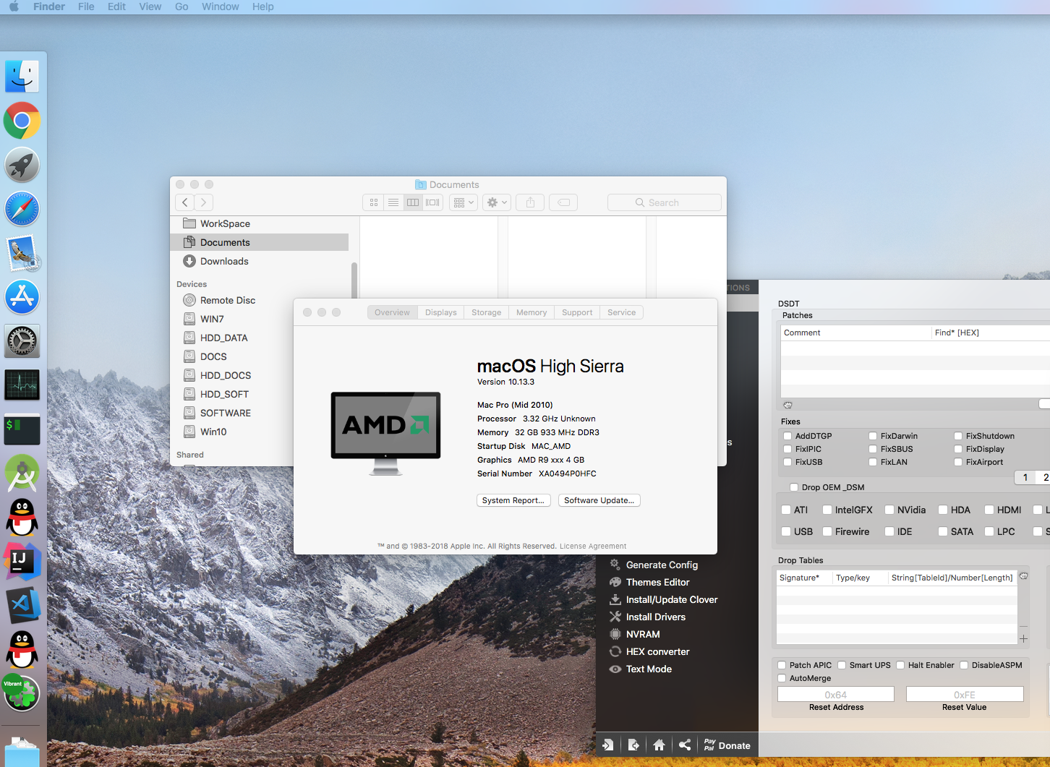
Task: Click the share icon in Clover bottom bar
Action: [685, 745]
